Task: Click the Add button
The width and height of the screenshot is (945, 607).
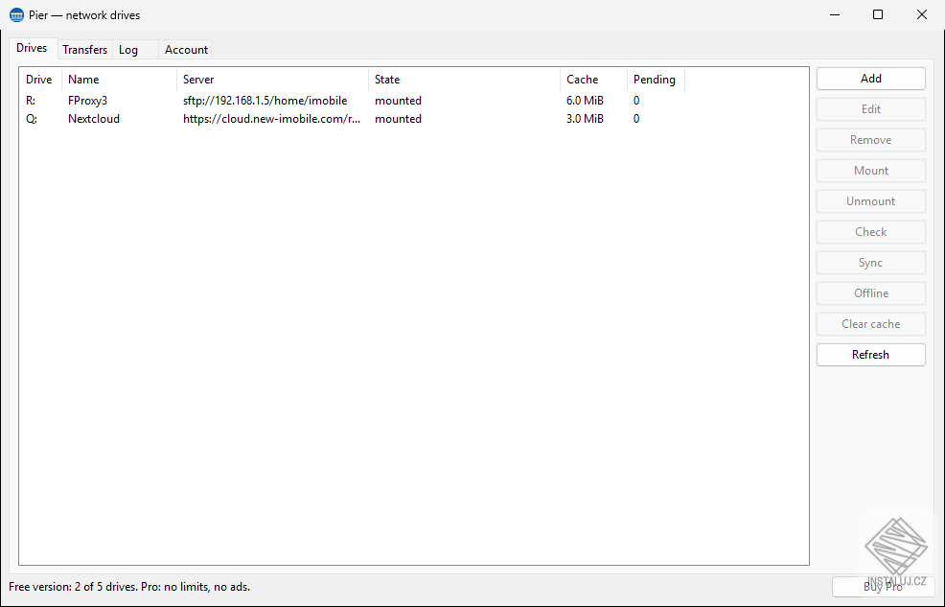Action: (x=871, y=79)
